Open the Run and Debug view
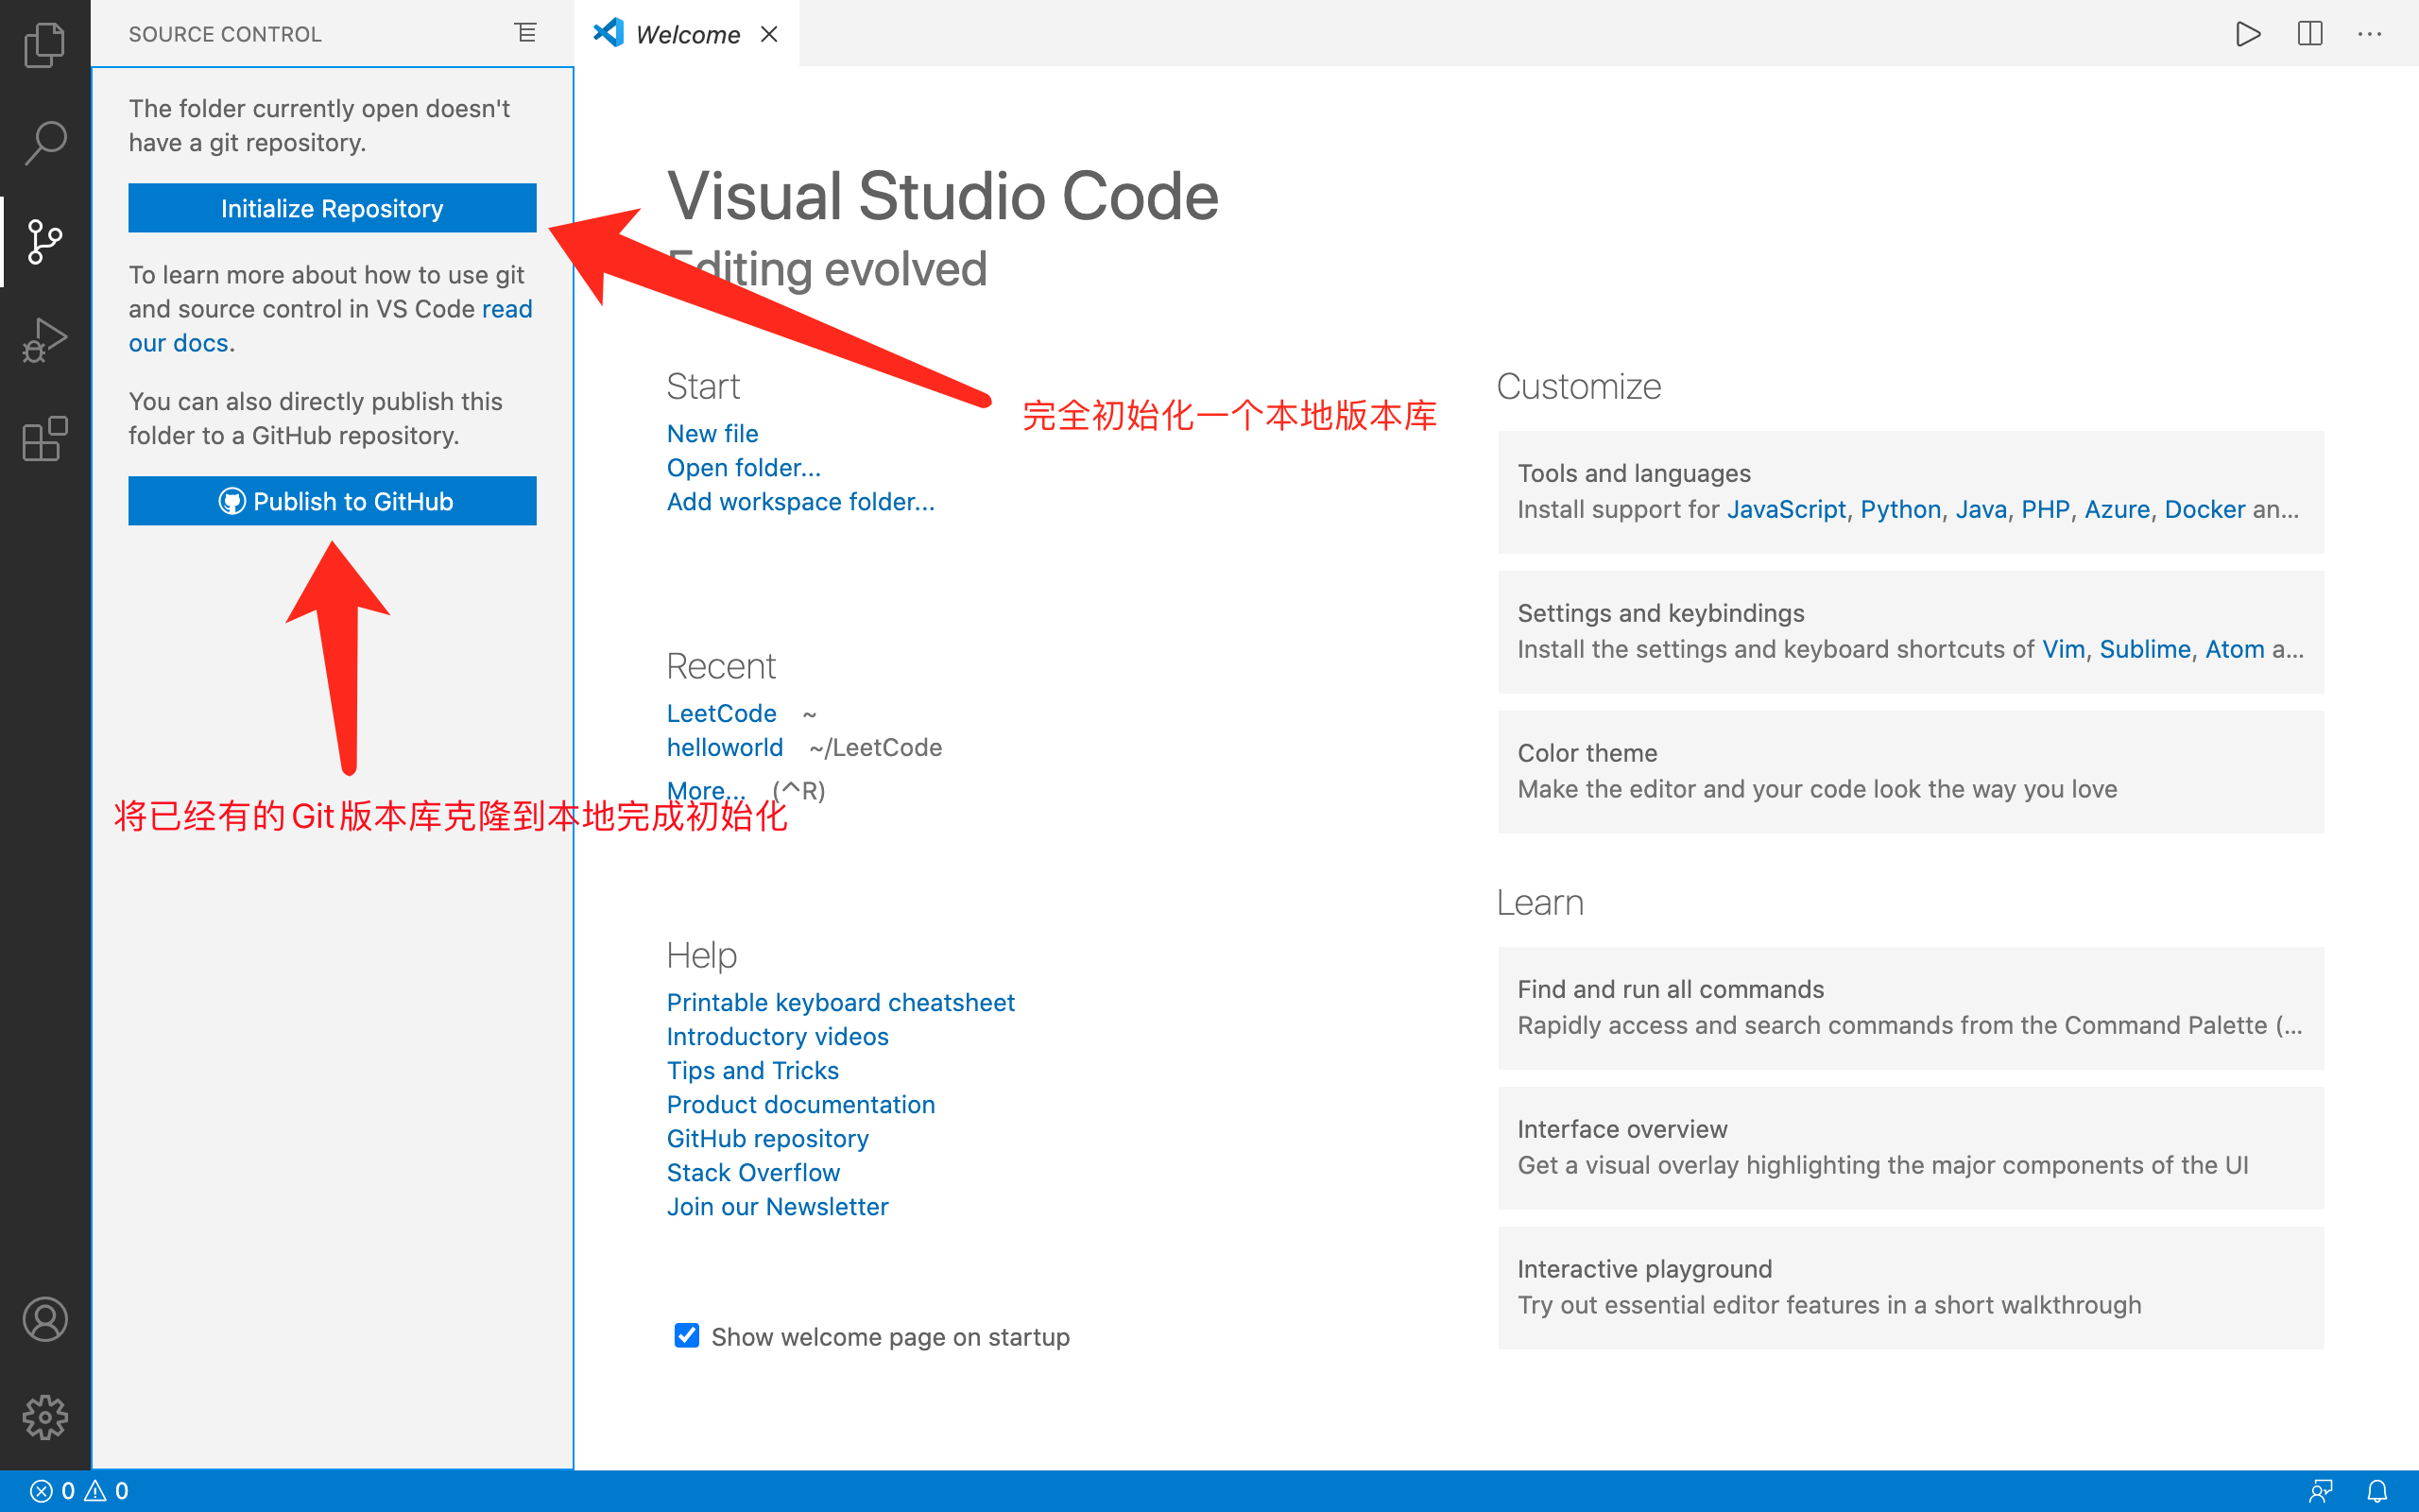 pyautogui.click(x=45, y=340)
